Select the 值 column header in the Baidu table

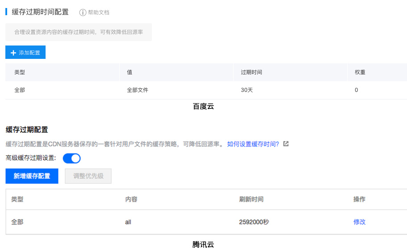[130, 72]
